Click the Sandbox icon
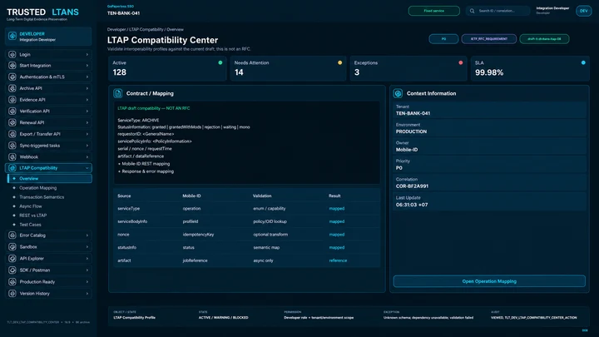Screen dimensions: 599x337 click(12, 247)
